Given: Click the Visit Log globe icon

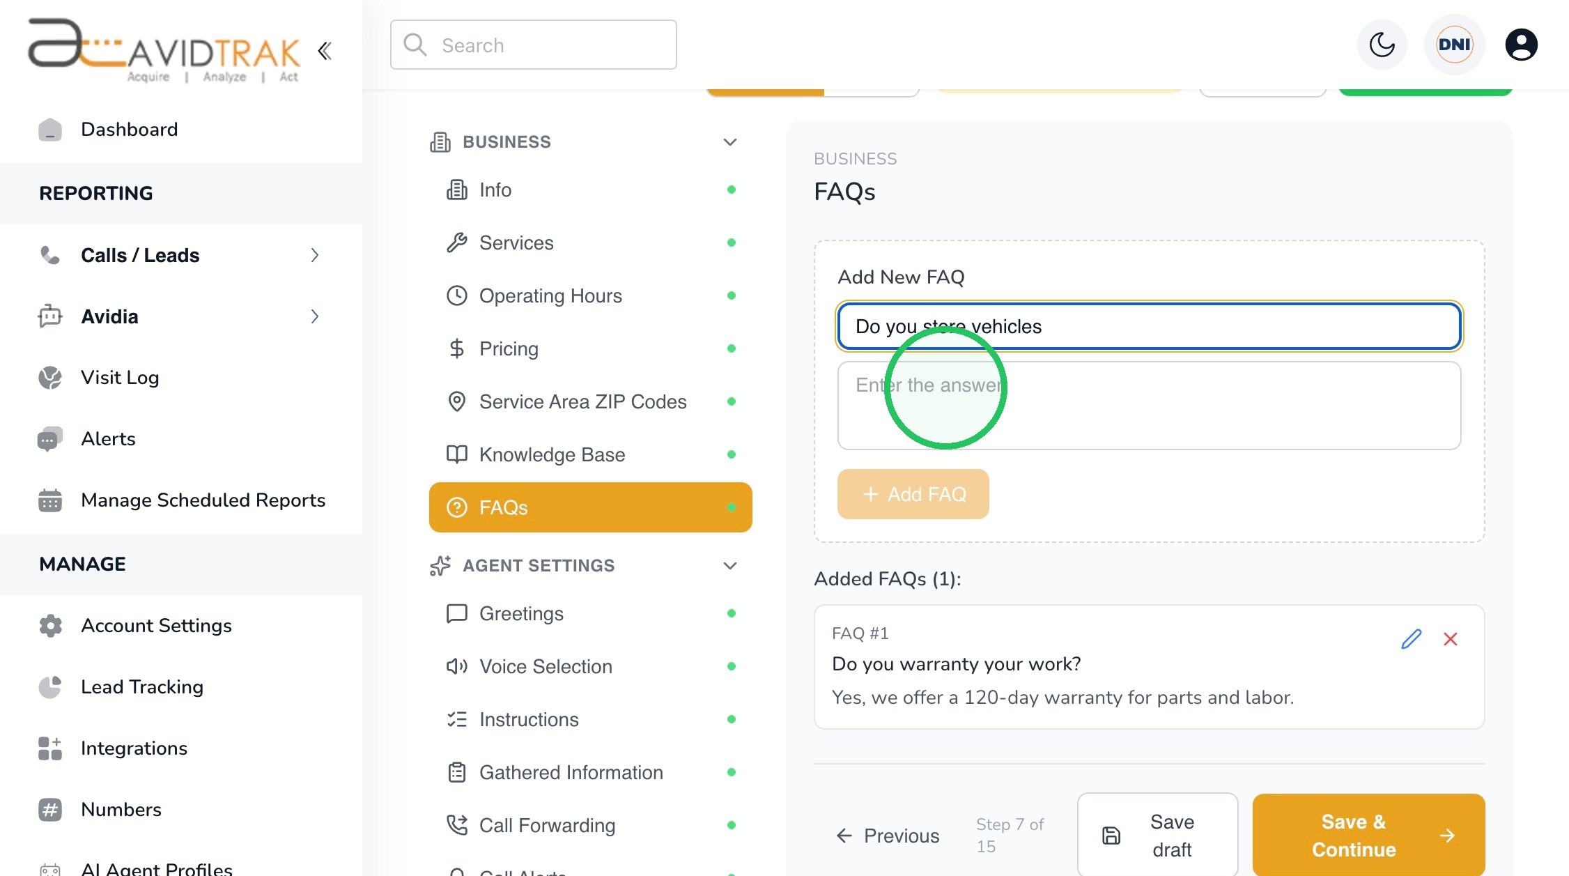Looking at the screenshot, I should click(x=49, y=378).
